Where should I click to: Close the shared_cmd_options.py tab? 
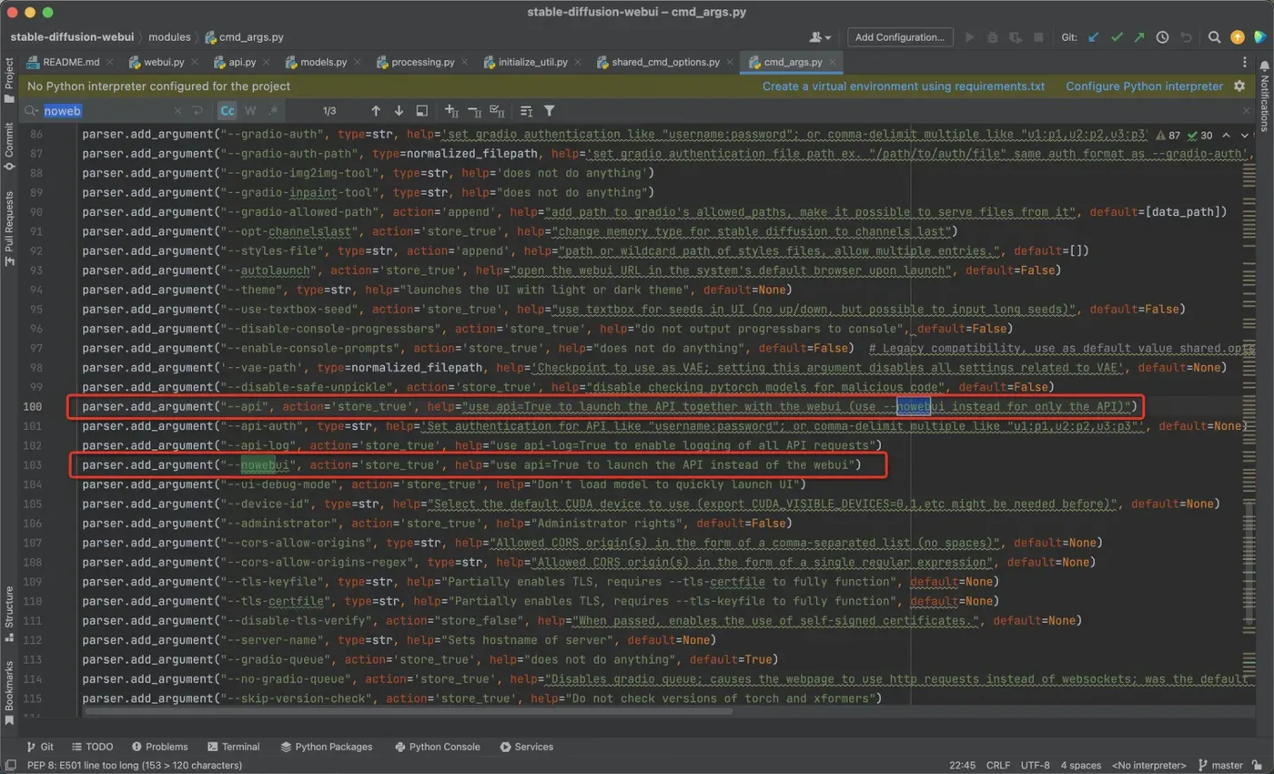pyautogui.click(x=729, y=63)
